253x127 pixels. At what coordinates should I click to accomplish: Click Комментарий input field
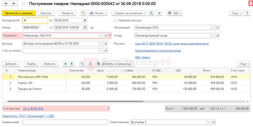[x=65, y=122]
